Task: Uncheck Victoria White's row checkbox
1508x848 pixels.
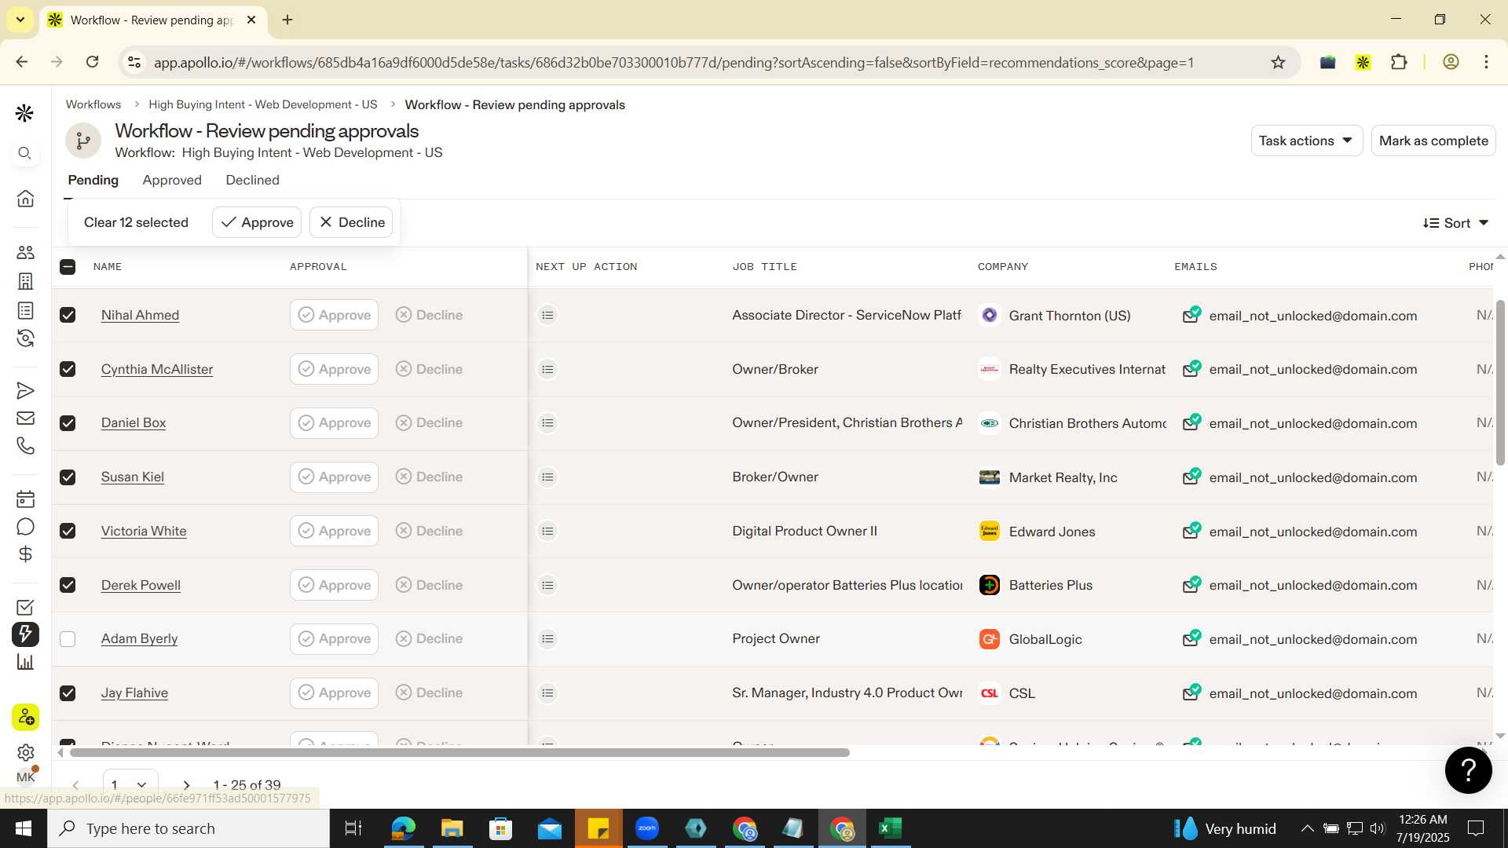Action: [x=68, y=531]
